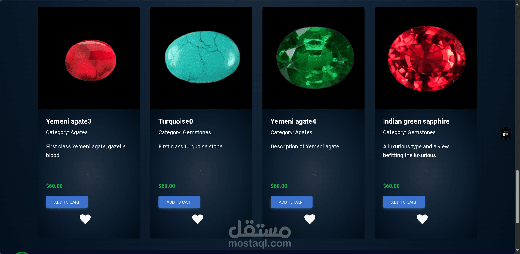Like Yemeni agate4 using heart icon
The image size is (520, 254).
pos(310,219)
